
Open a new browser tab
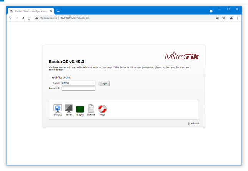pyautogui.click(x=58, y=11)
